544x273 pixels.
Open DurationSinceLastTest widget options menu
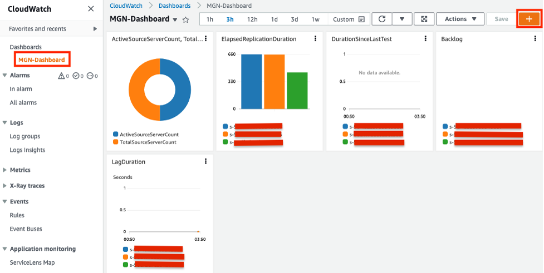[425, 38]
